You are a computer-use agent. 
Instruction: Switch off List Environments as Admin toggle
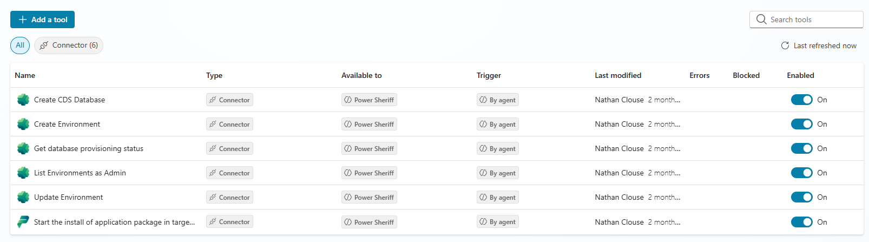[801, 173]
